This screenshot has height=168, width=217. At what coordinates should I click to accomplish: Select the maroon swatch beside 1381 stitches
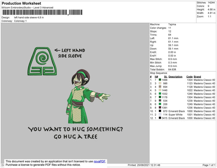point(160,107)
